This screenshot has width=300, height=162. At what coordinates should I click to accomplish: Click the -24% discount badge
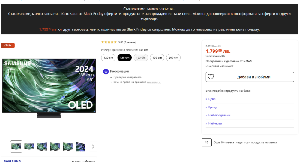click(8, 45)
